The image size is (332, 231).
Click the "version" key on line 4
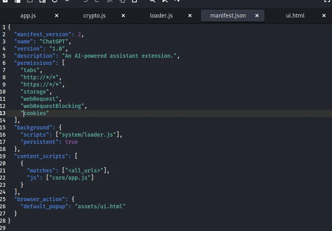pos(28,49)
